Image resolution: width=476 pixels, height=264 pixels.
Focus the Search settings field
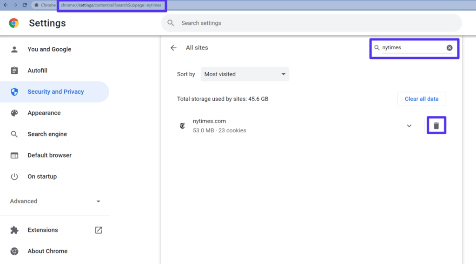(311, 23)
